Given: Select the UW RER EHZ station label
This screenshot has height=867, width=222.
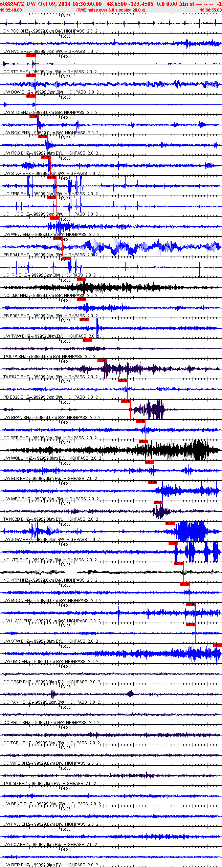Looking at the screenshot, I should coord(16,865).
